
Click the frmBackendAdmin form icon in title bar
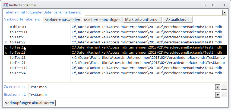pyautogui.click(x=6, y=5)
